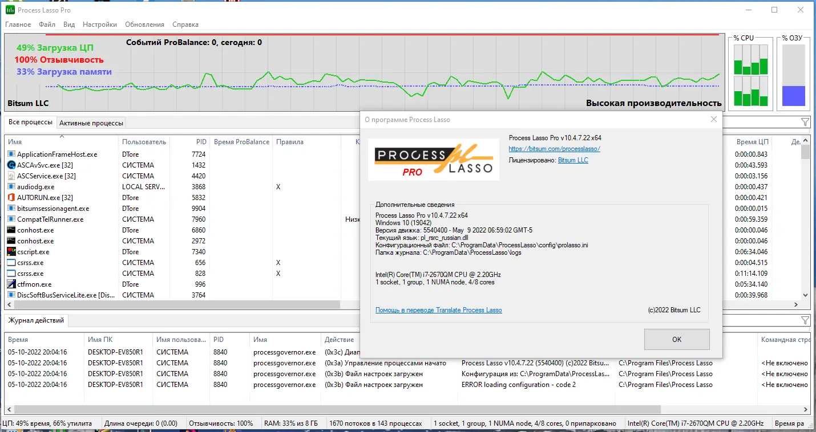Open the action log filter funnel icon
816x432 pixels.
805,320
